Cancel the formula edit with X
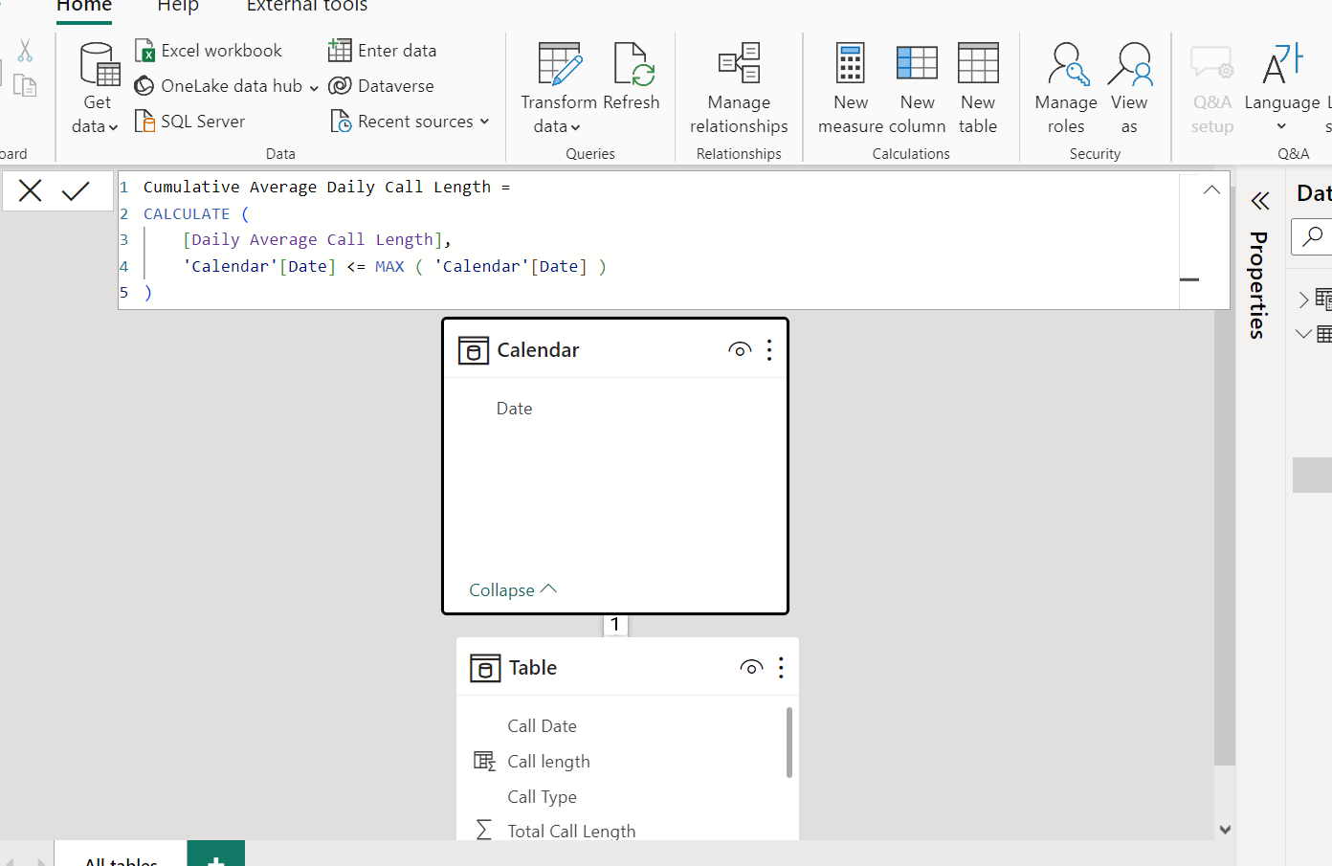This screenshot has width=1332, height=866. pos(31,191)
